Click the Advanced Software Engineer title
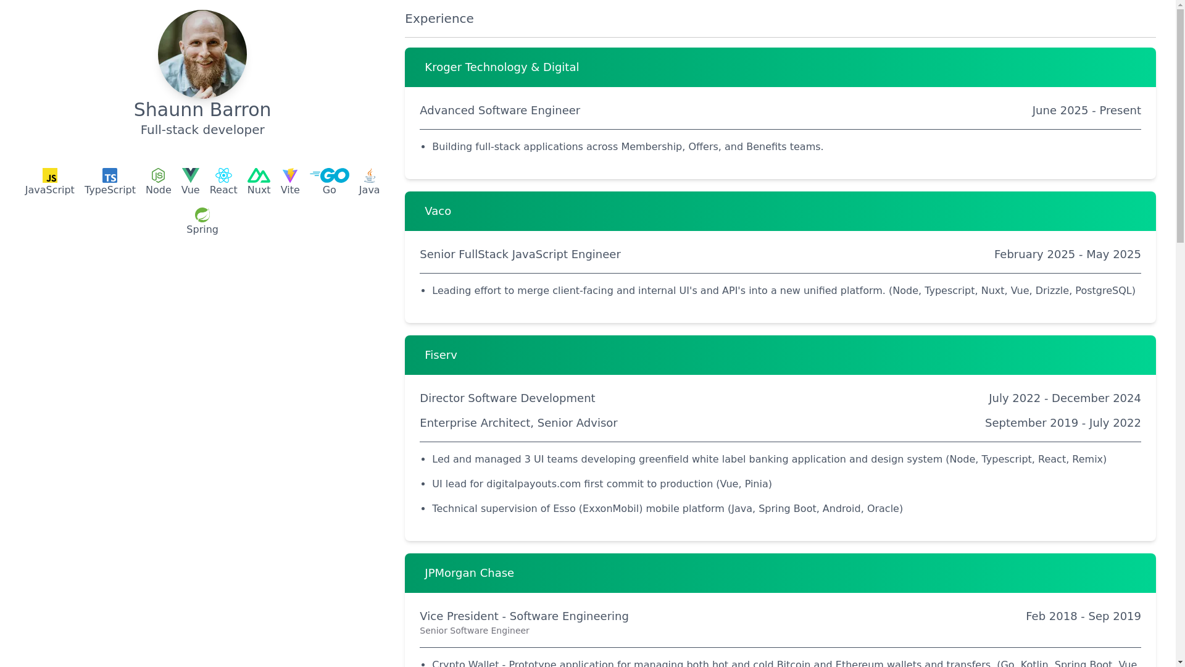Image resolution: width=1185 pixels, height=667 pixels. tap(500, 111)
